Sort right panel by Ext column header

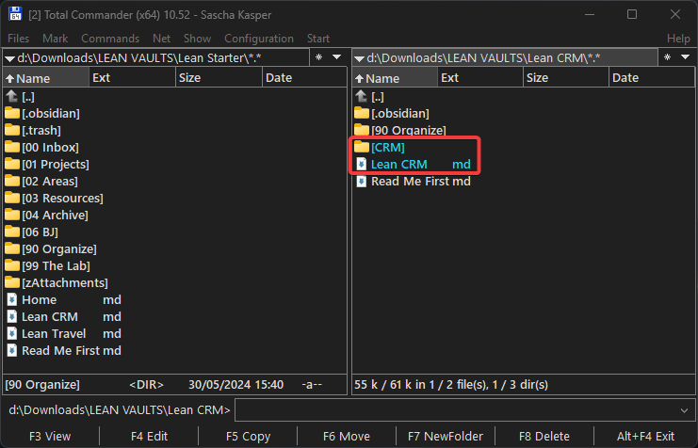[x=480, y=78]
